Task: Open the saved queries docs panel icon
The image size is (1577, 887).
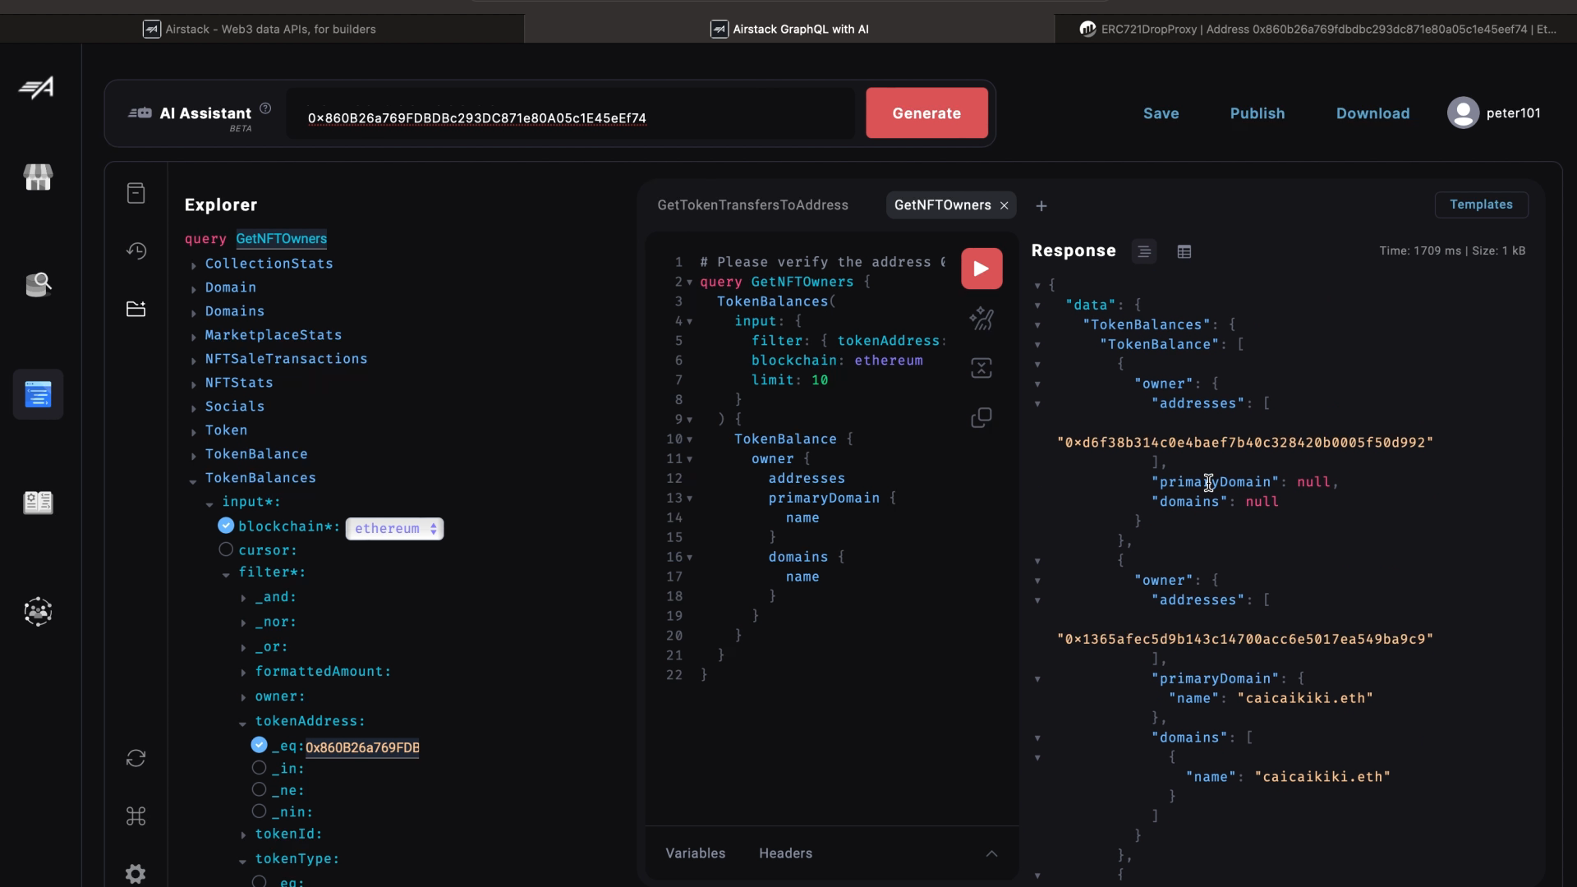Action: pyautogui.click(x=136, y=193)
